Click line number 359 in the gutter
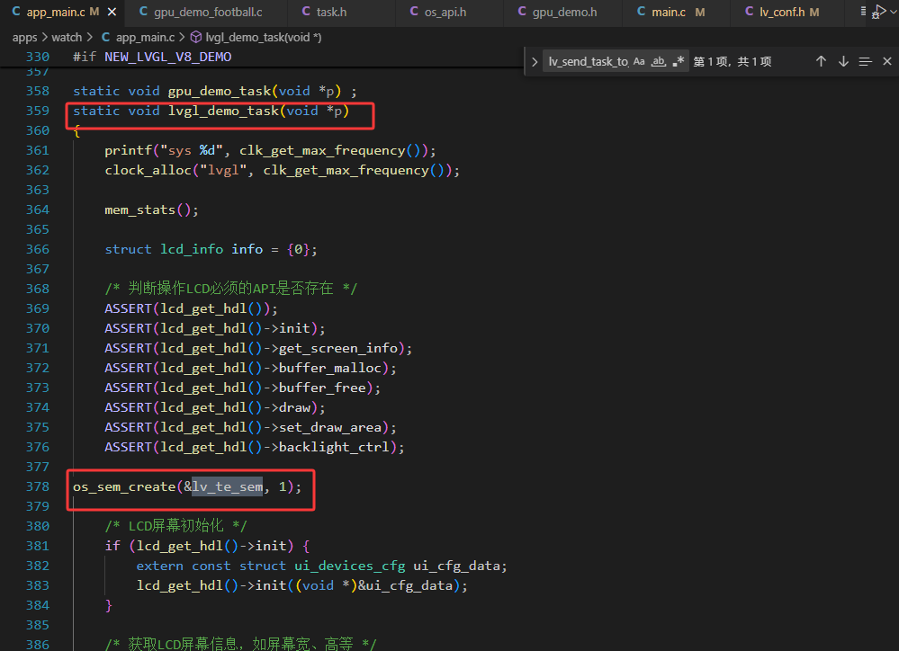This screenshot has width=899, height=651. 38,111
